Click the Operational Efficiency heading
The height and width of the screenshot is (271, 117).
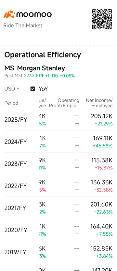click(43, 55)
